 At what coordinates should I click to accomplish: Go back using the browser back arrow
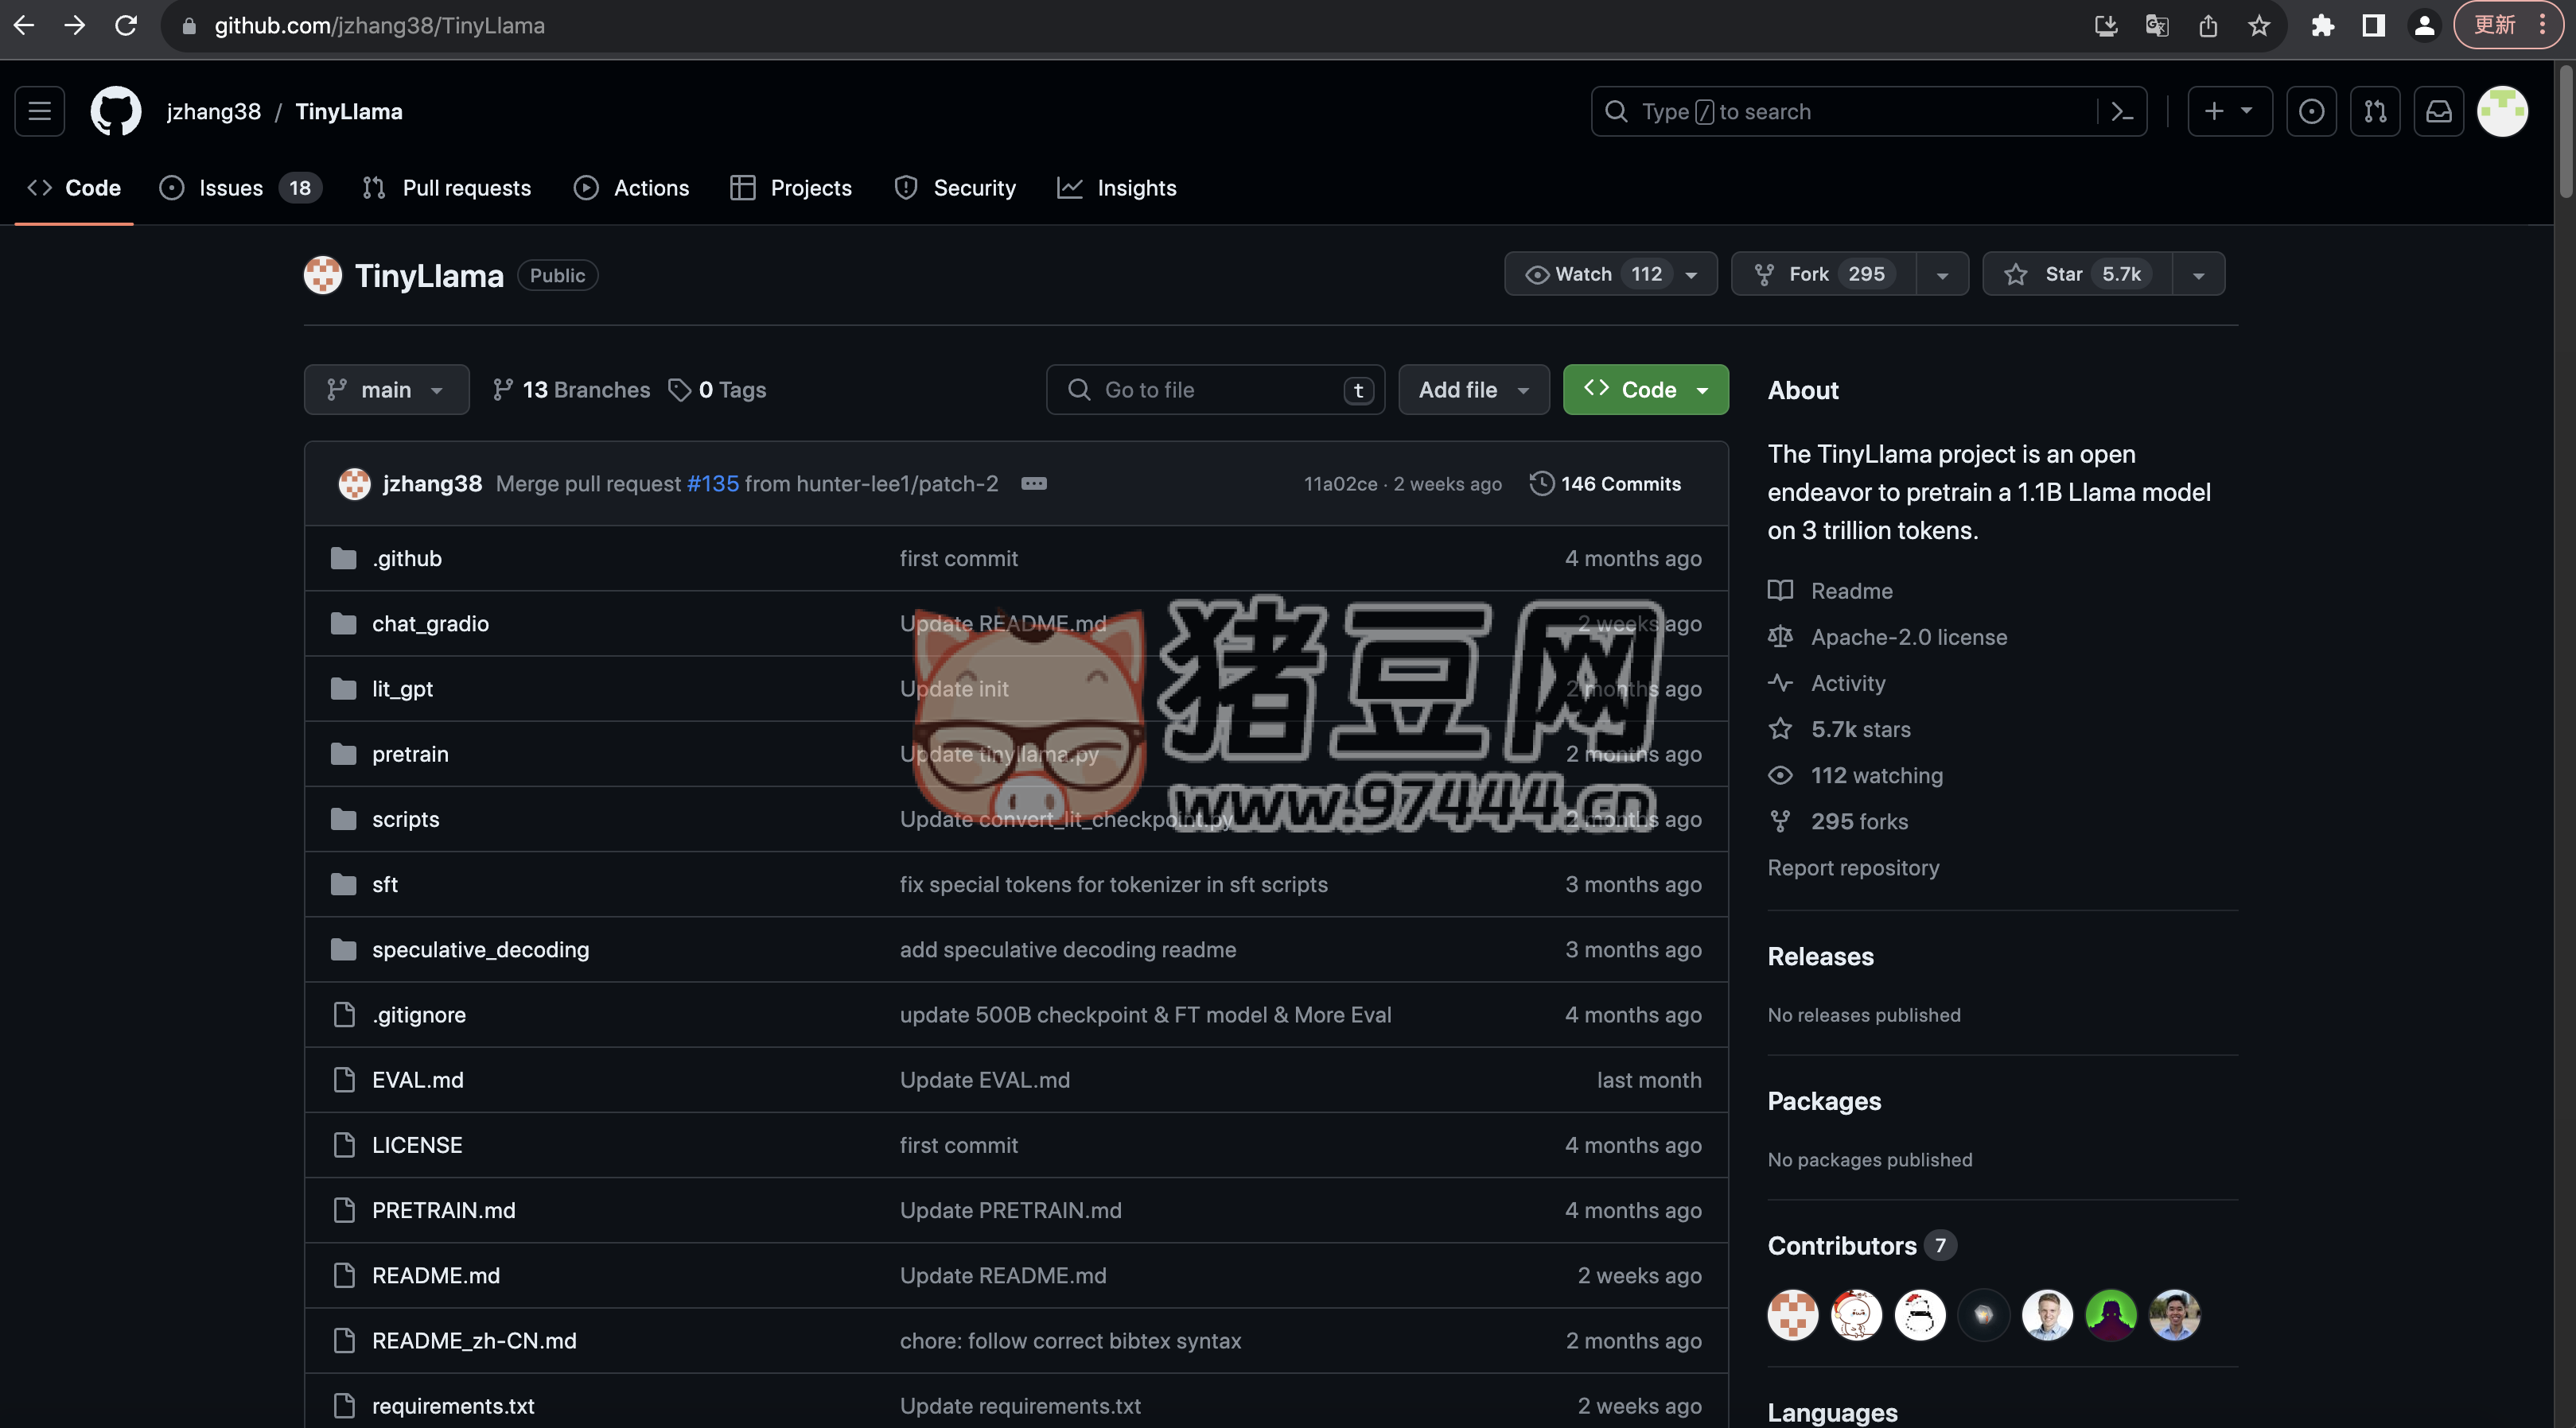(24, 25)
